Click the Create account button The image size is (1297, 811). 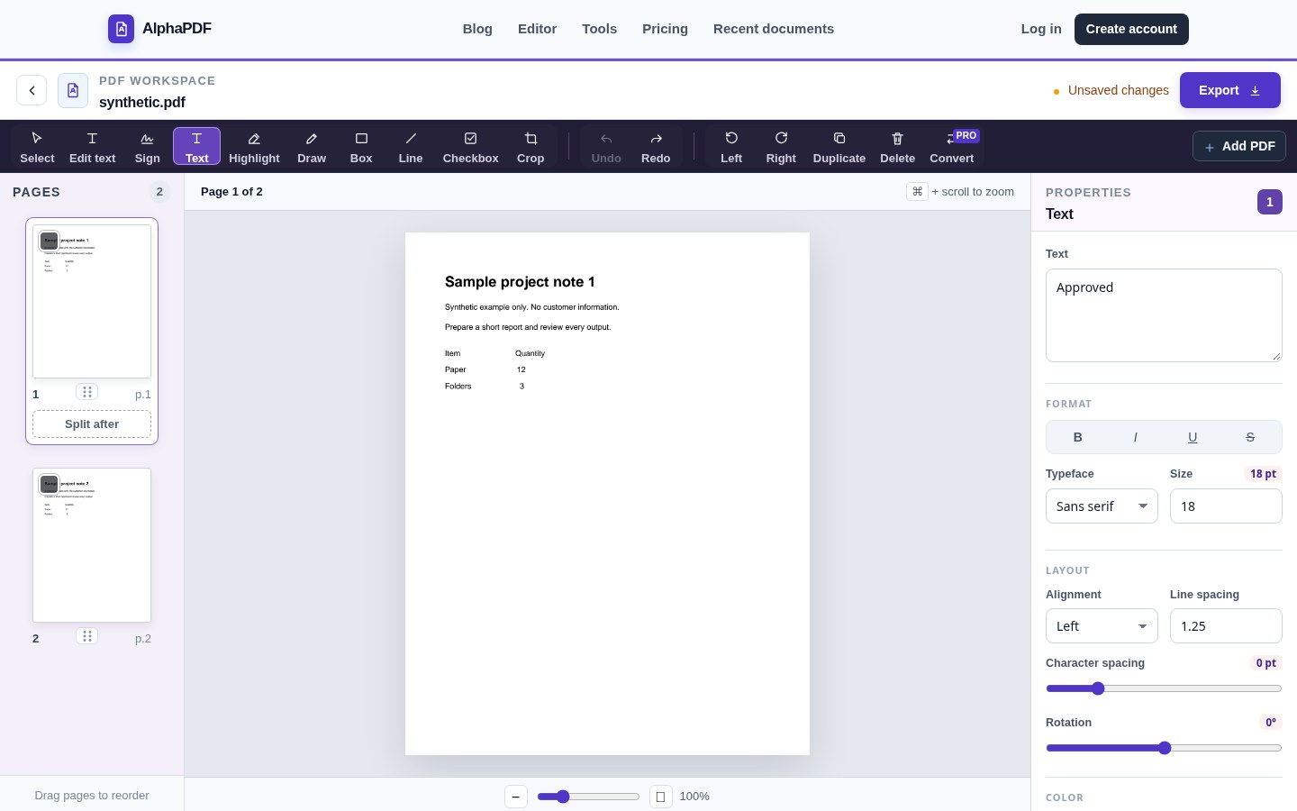pyautogui.click(x=1131, y=29)
